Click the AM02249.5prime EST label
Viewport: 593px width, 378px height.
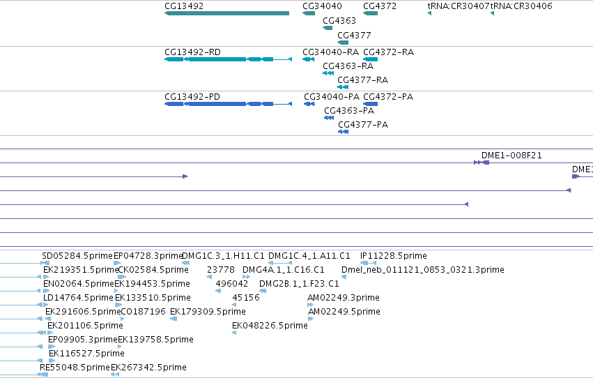[x=344, y=312]
